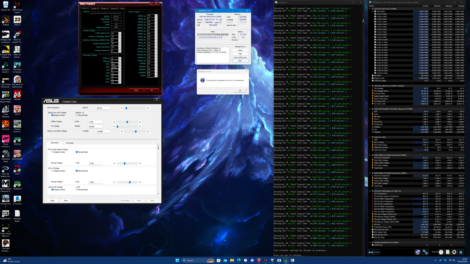
Task: Click the Offset Voltage slider
Action: click(x=127, y=122)
